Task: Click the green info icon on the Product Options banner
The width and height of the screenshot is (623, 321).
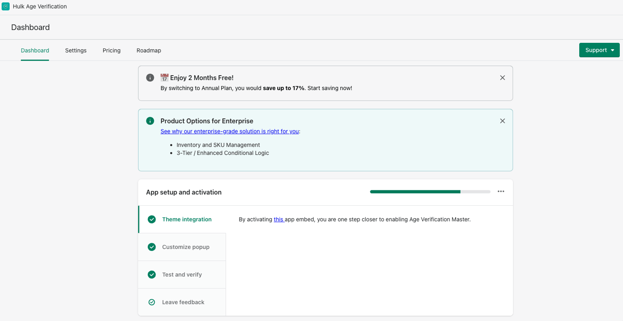Action: tap(150, 121)
